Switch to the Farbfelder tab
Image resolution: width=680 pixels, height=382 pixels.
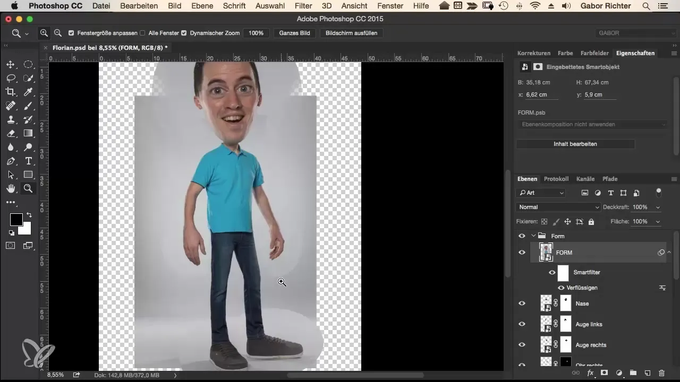pyautogui.click(x=594, y=53)
